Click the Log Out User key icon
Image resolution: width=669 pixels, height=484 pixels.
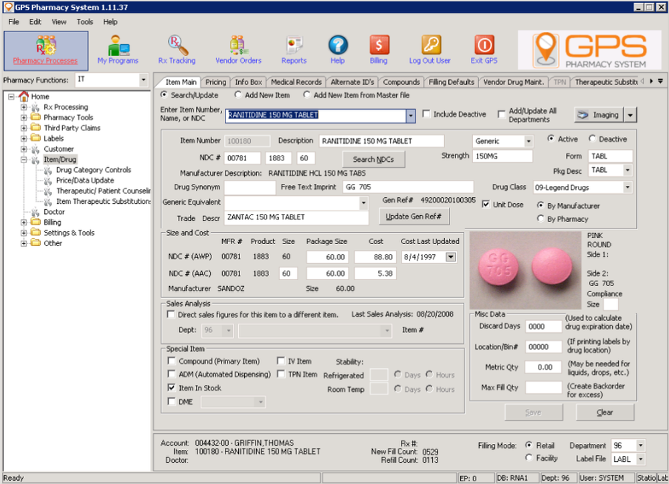(x=430, y=45)
